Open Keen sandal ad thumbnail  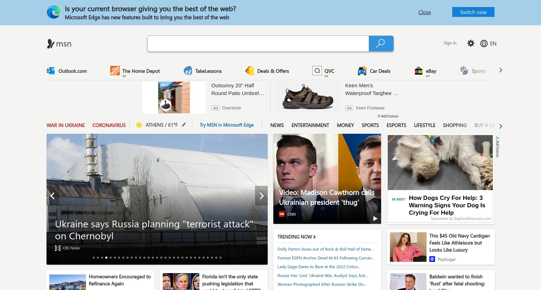coord(308,97)
